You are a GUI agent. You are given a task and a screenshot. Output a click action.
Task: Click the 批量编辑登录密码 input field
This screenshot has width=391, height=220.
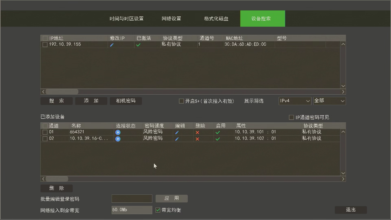point(132,198)
